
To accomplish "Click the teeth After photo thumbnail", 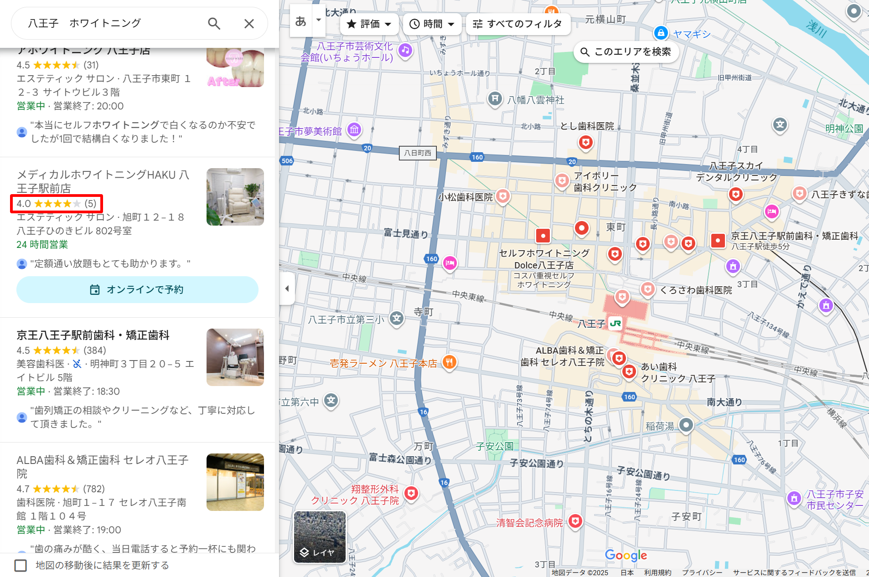I will click(x=235, y=68).
